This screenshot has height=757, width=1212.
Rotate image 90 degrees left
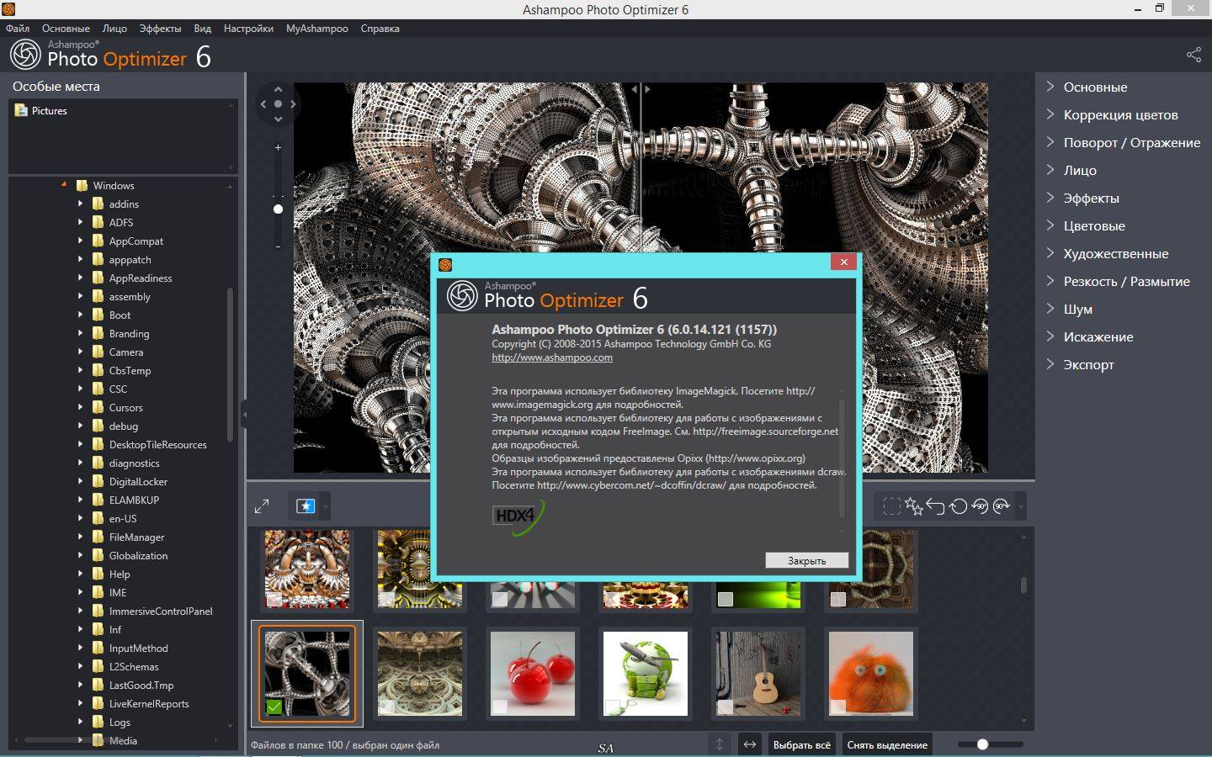[x=980, y=506]
